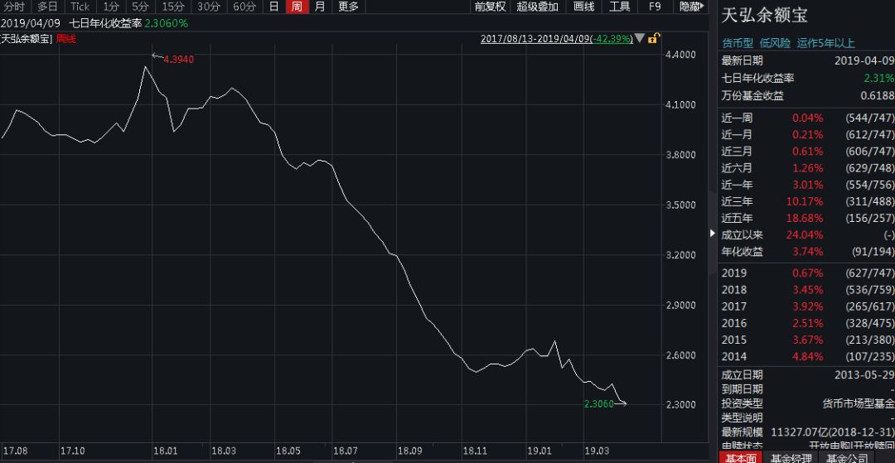
Task: Click the 近一年 3.01% return
Action: click(x=807, y=185)
